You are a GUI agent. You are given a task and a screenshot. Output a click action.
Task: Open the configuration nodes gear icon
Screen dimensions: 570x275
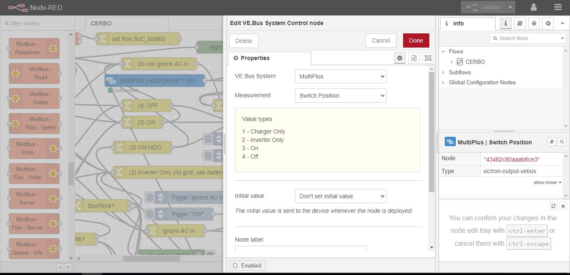pos(548,23)
